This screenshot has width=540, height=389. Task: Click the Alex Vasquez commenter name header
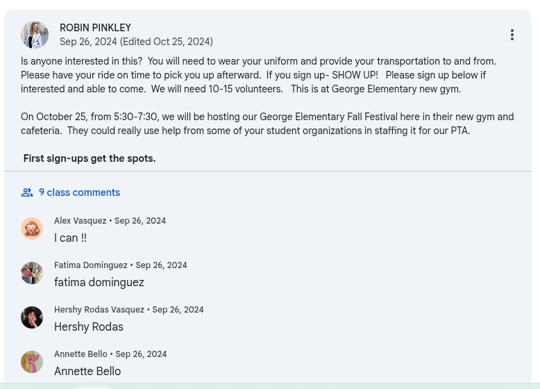tap(81, 221)
